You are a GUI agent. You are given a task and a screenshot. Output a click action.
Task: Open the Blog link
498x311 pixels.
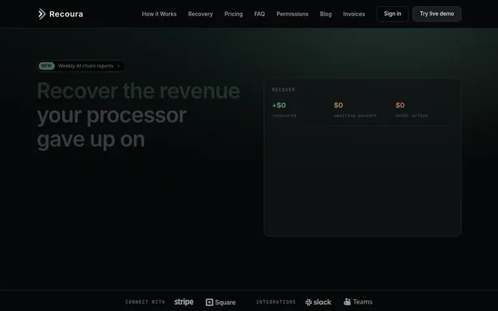pos(325,14)
